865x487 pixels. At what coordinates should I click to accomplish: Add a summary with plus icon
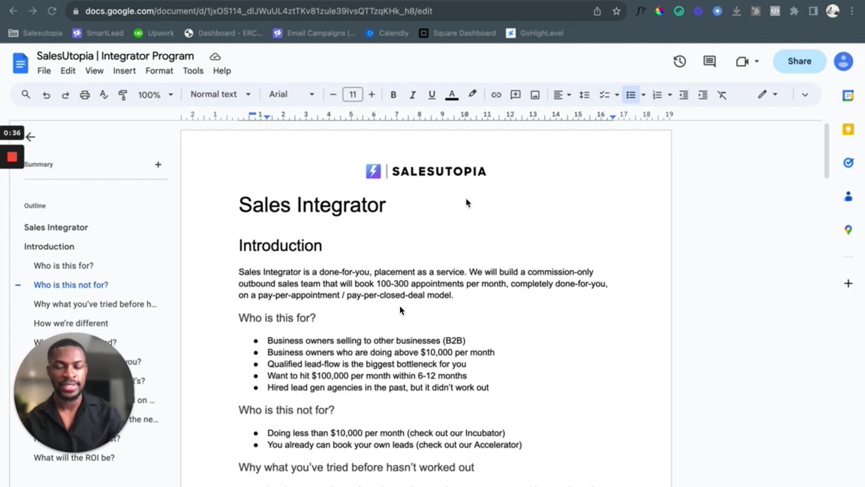tap(158, 164)
